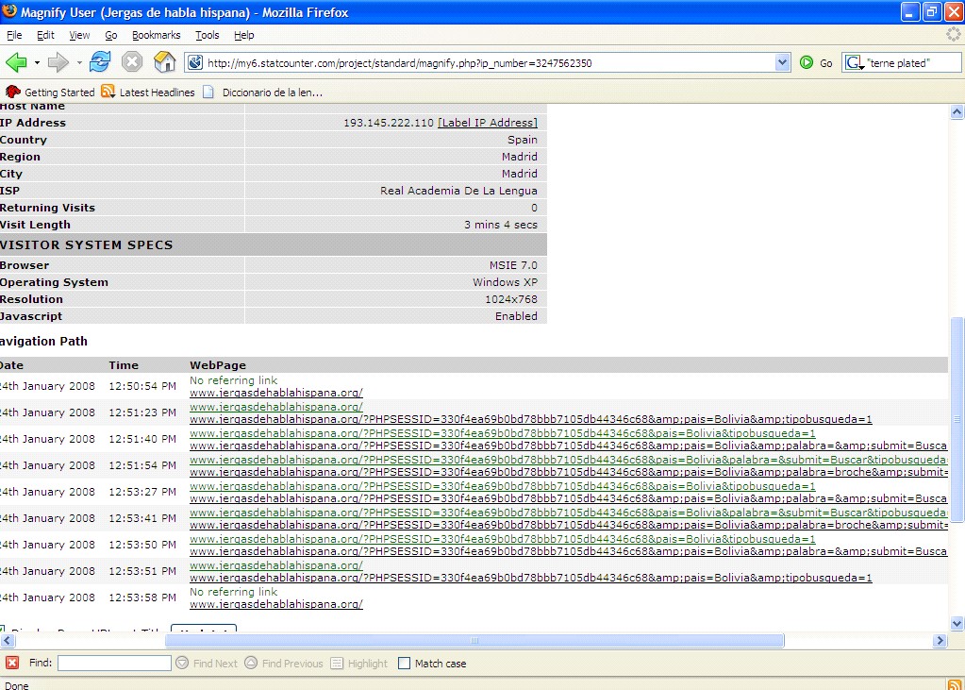Click the Resolution value "1024x768"

pyautogui.click(x=511, y=299)
